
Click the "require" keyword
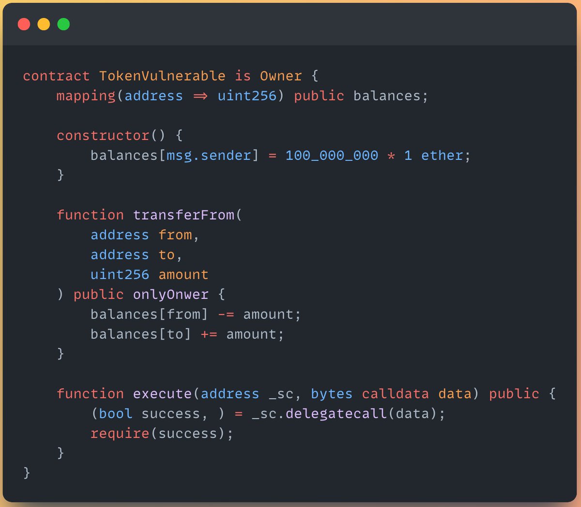tap(120, 433)
